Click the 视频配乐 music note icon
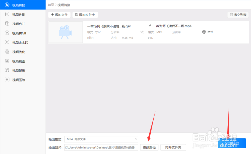The image size is (251, 154). [7, 70]
